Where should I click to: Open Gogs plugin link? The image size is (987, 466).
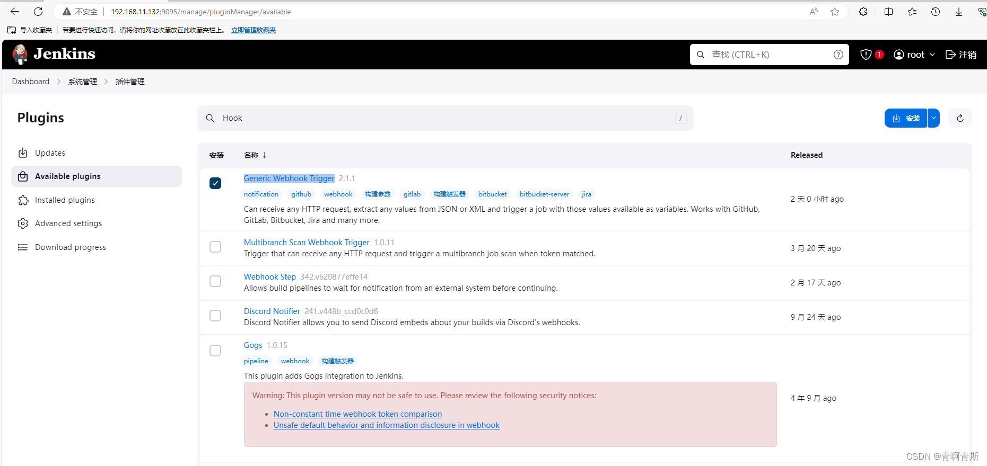tap(253, 345)
